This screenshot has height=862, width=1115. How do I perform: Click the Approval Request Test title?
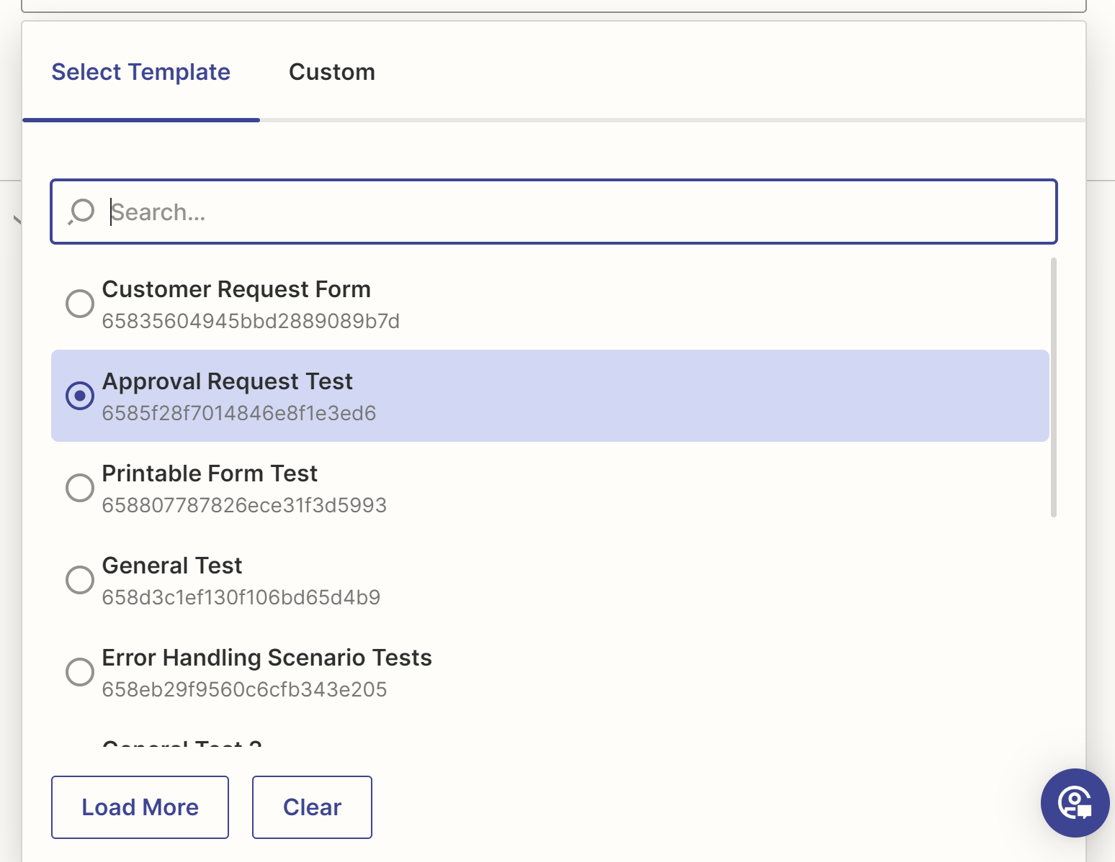(228, 381)
